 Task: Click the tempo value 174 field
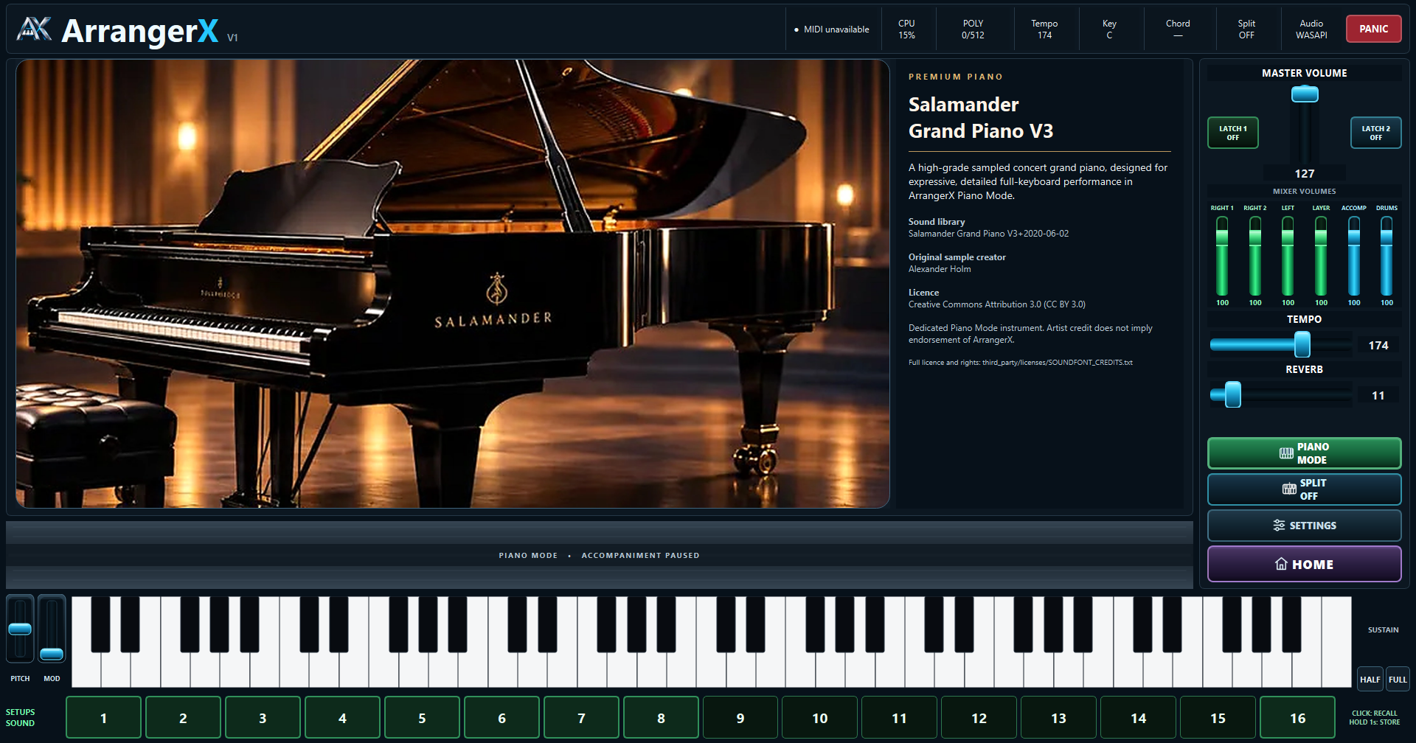(1378, 345)
